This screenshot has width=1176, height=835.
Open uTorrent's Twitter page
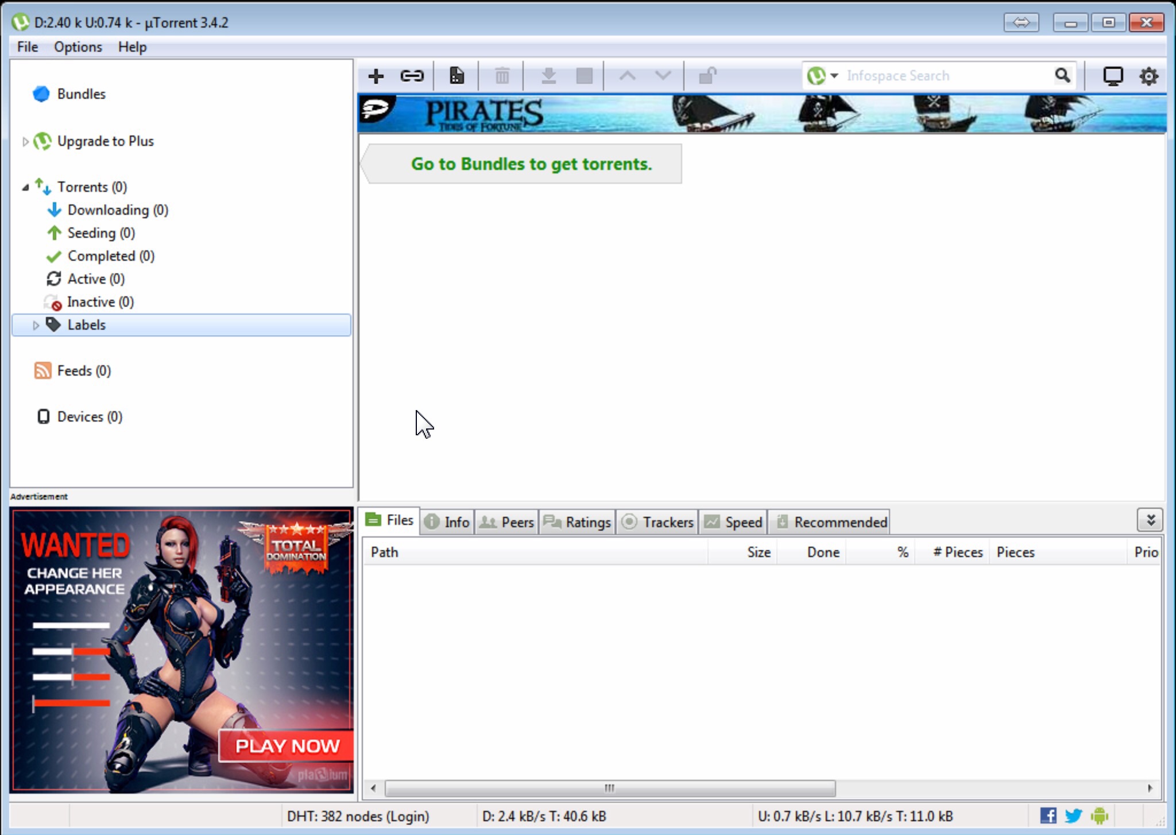click(1073, 815)
